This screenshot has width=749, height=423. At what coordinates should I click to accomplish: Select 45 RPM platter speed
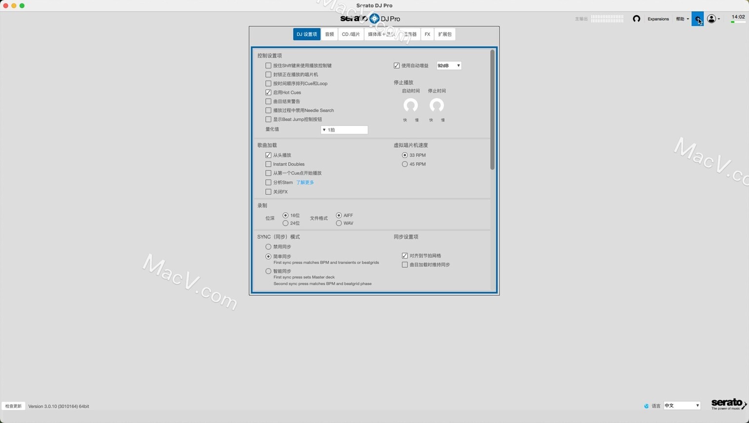pos(405,164)
